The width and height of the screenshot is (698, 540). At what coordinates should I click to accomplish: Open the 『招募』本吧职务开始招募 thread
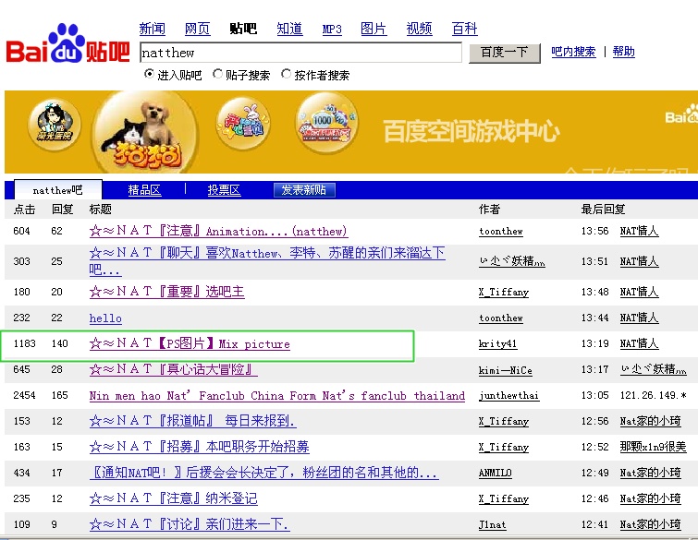(x=199, y=447)
